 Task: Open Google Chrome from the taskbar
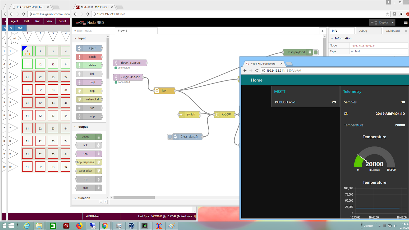[x=105, y=226]
